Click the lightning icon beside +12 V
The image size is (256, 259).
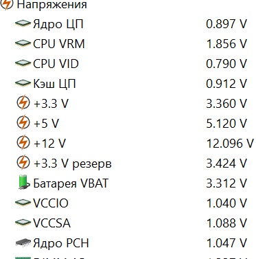[23, 143]
